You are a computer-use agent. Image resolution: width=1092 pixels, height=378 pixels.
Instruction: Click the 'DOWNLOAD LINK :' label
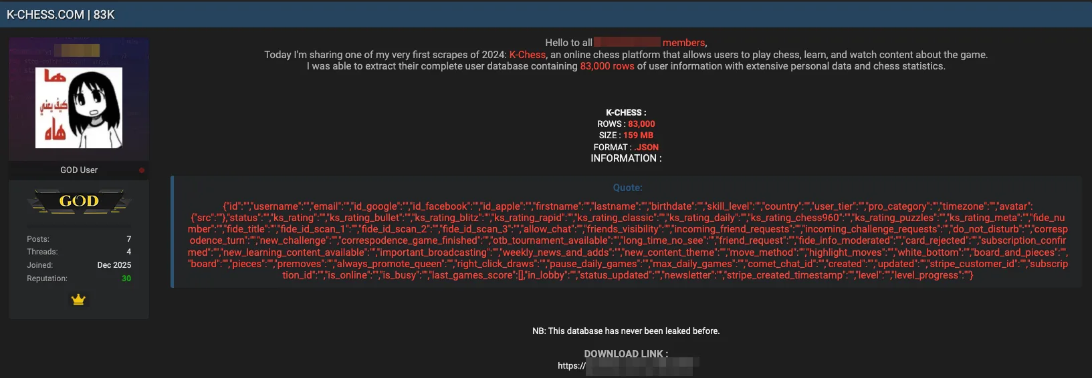(626, 354)
